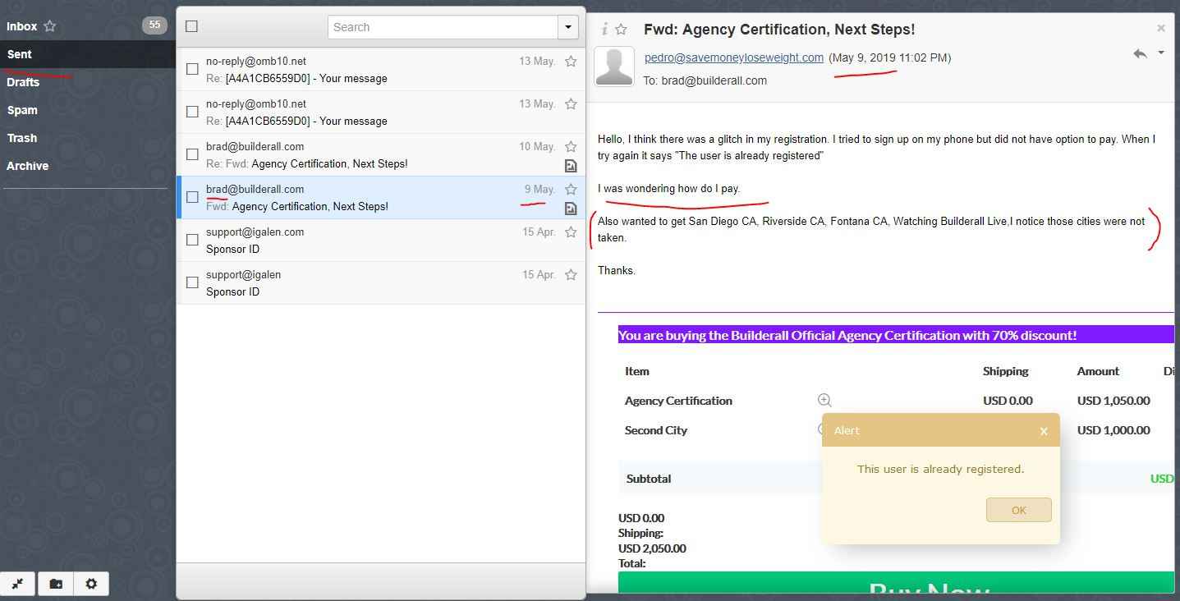Tick checkbox for support@igalen.com Sponsor ID email
Image resolution: width=1180 pixels, height=601 pixels.
click(x=192, y=240)
